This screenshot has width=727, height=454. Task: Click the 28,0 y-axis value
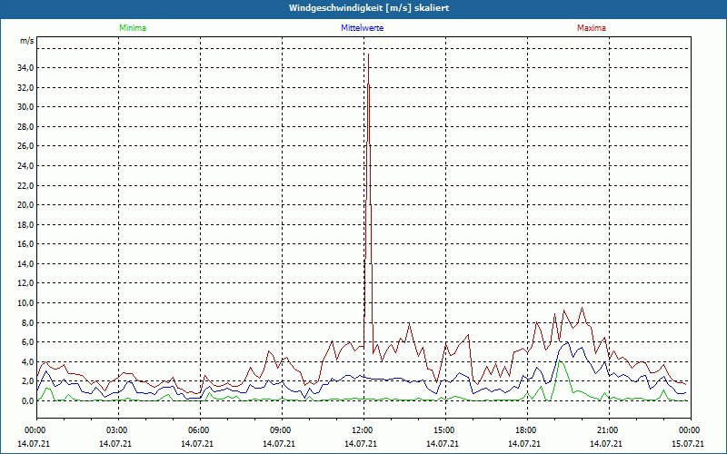(x=25, y=127)
